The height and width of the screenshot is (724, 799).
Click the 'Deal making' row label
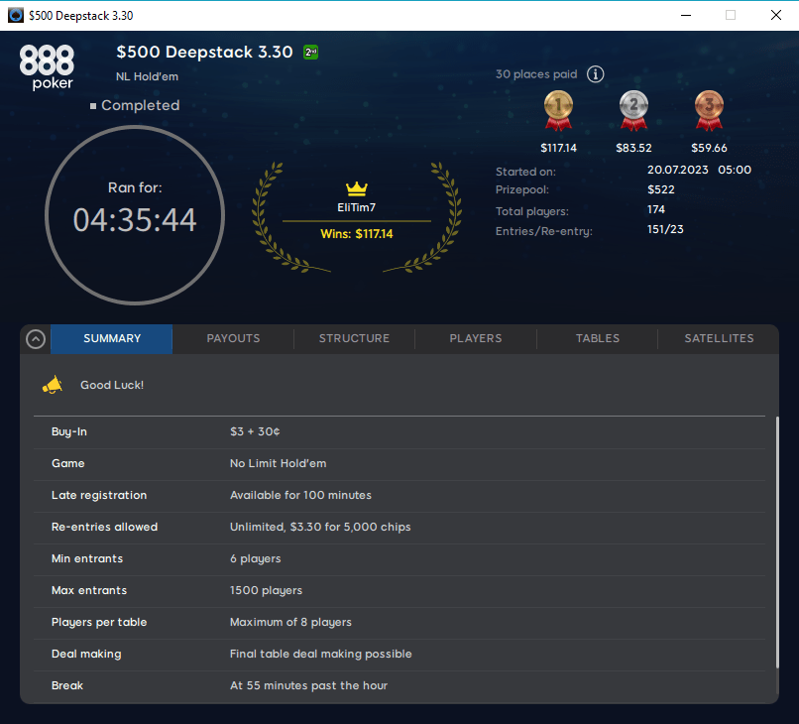pos(86,655)
